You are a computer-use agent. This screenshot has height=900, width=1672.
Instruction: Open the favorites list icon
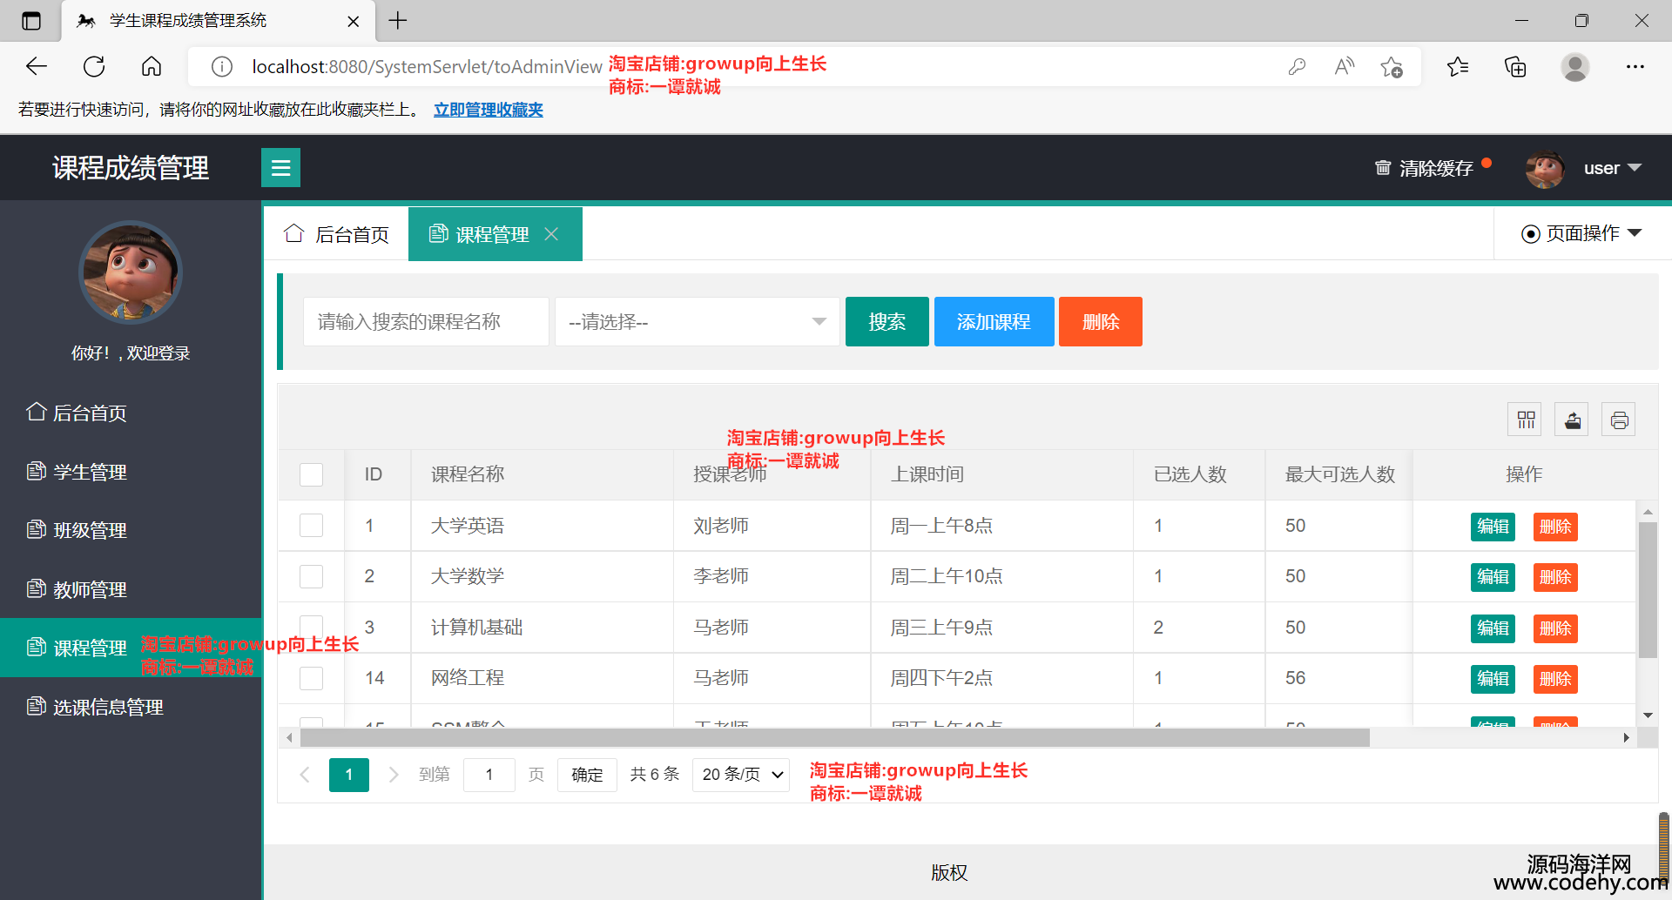(x=1458, y=66)
